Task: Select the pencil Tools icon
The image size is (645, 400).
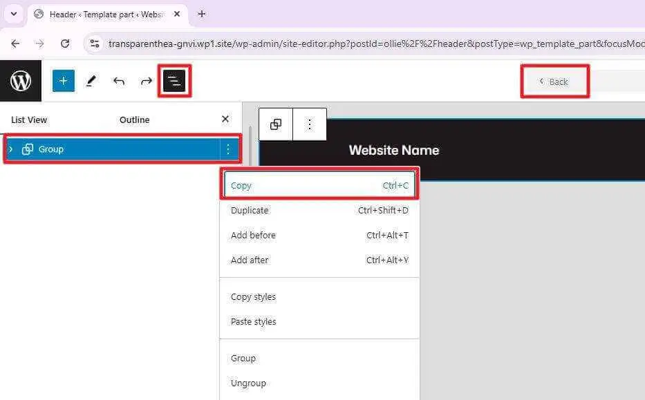Action: (91, 81)
